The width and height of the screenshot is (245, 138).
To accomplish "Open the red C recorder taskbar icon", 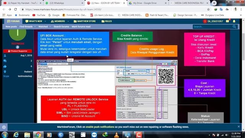I will 139,135.
